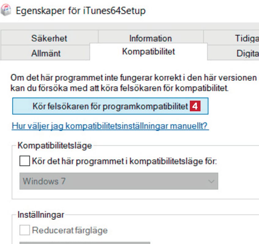Select the Allmänt tab
This screenshot has width=259, height=244.
(x=46, y=53)
